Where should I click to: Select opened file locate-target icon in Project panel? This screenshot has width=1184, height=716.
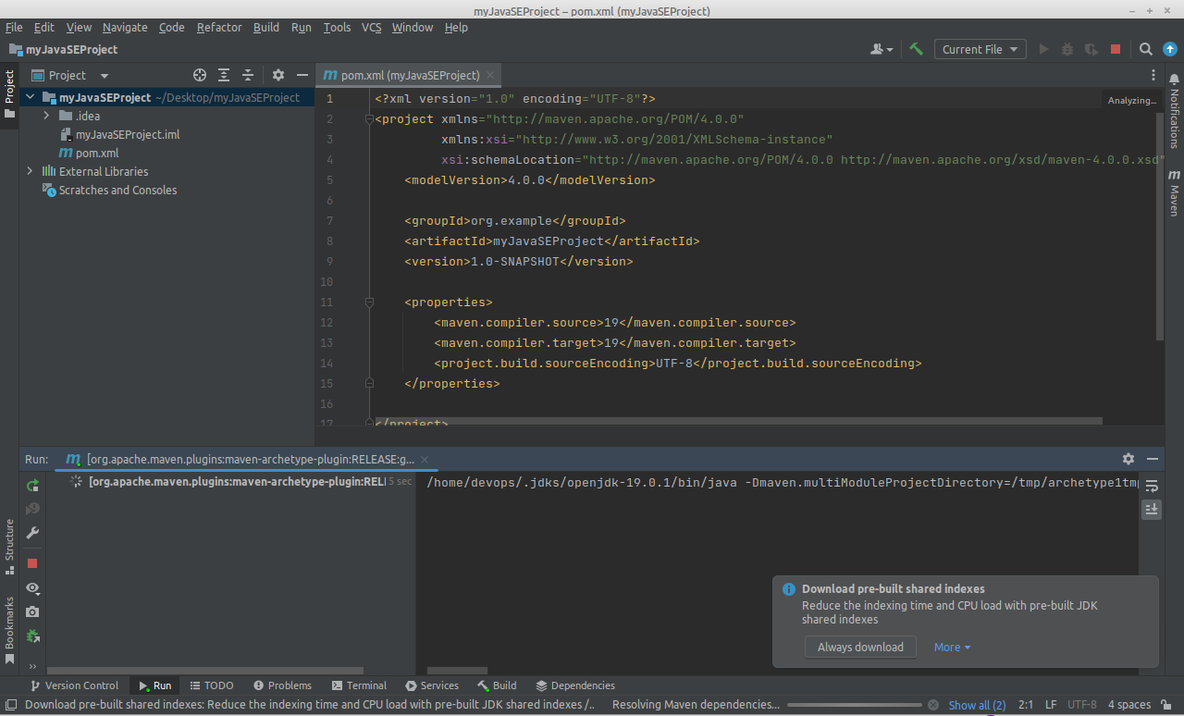coord(200,75)
